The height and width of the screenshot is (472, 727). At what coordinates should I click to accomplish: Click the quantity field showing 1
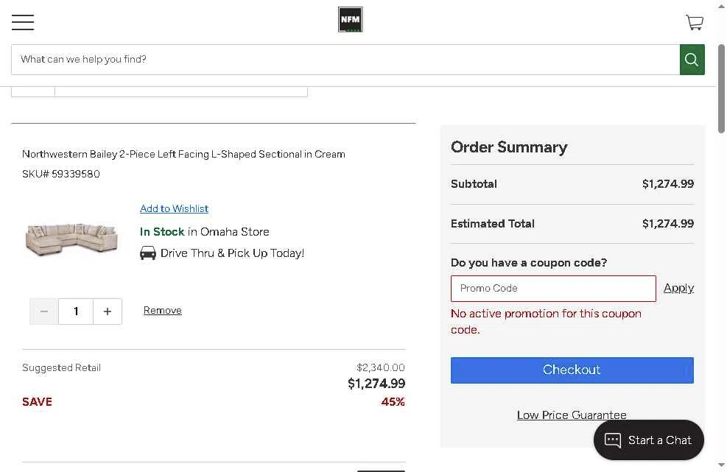point(76,311)
